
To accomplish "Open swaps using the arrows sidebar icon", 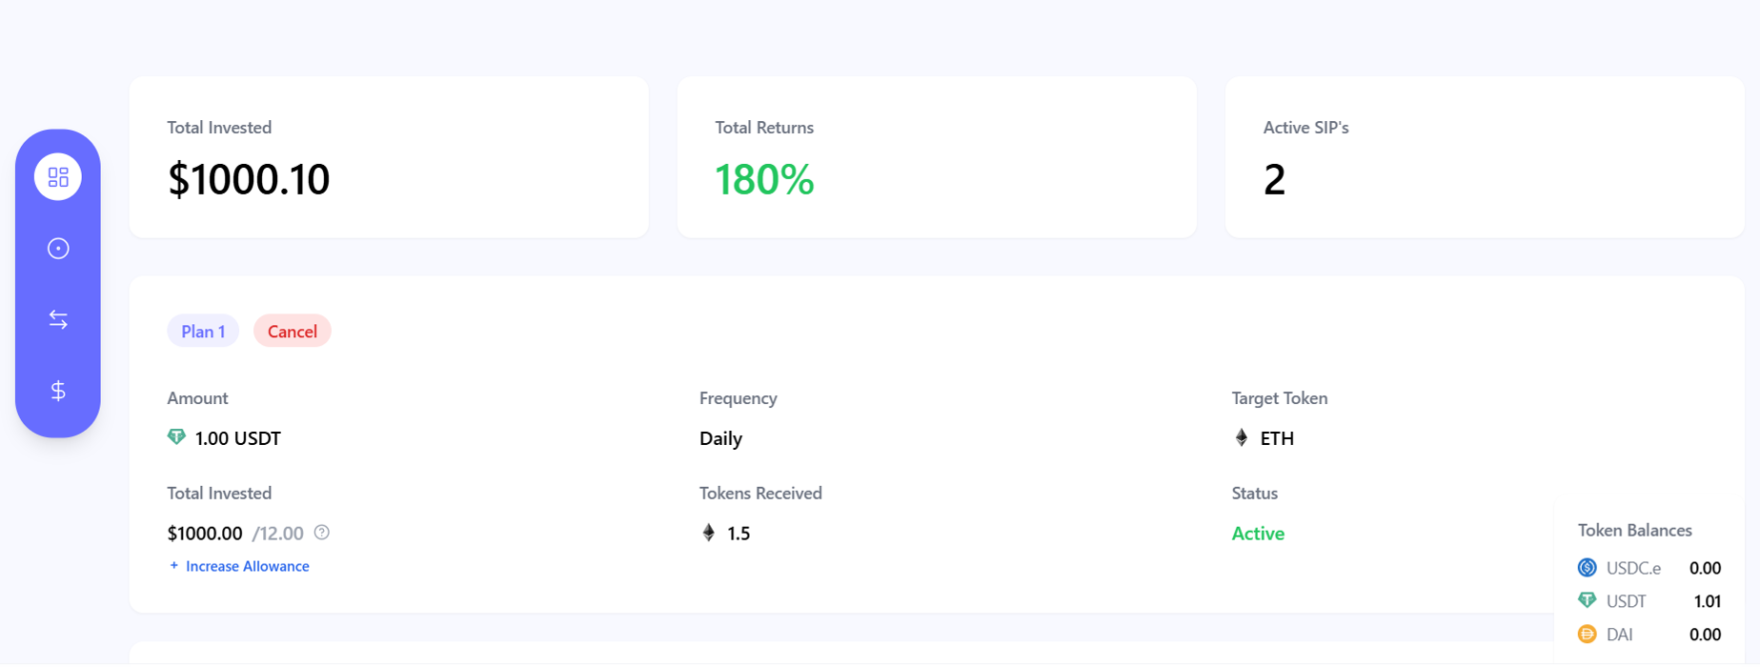I will (58, 318).
